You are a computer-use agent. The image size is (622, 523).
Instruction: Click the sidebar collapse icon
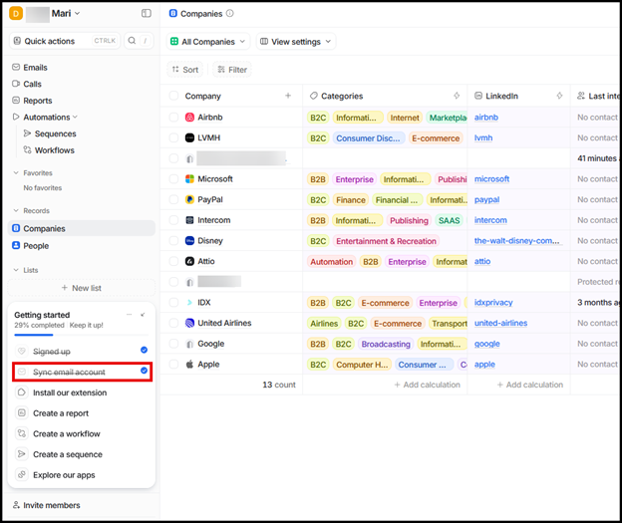147,14
